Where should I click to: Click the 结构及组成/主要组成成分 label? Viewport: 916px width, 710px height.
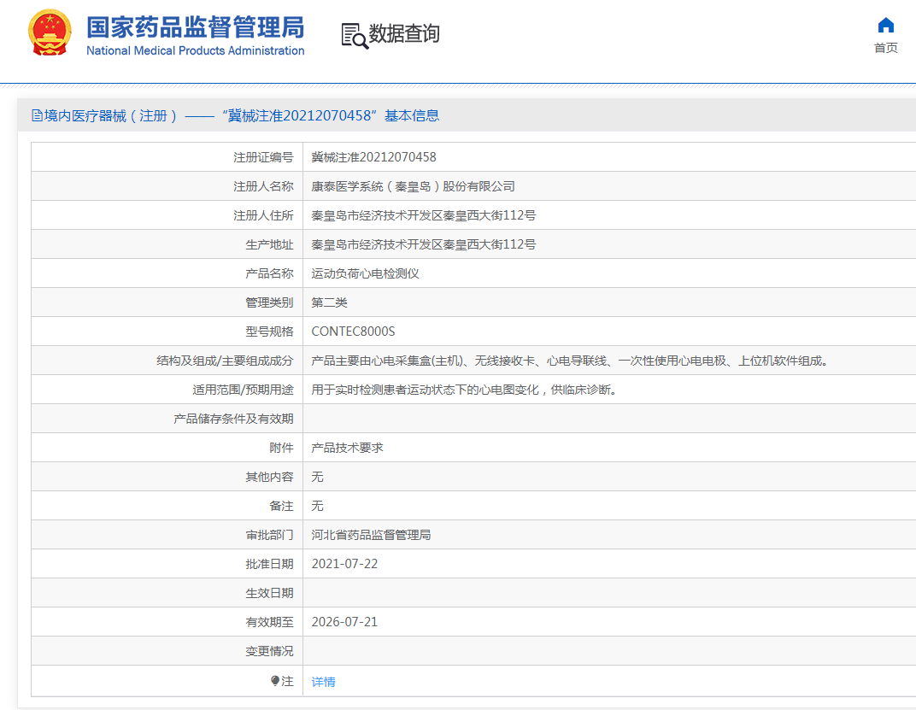(x=225, y=361)
